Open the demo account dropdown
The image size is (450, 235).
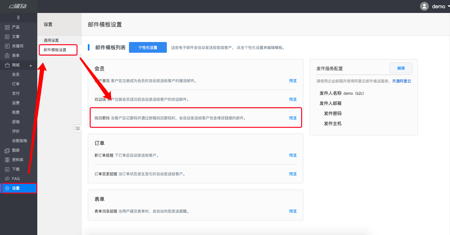(439, 6)
